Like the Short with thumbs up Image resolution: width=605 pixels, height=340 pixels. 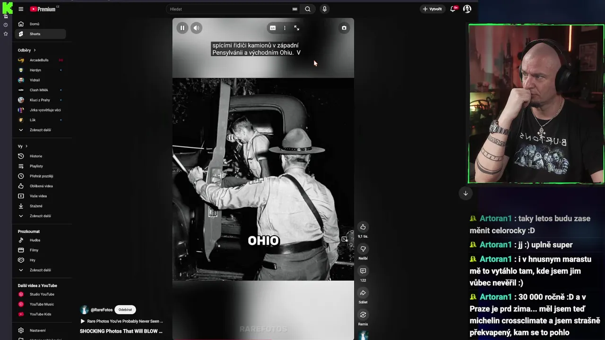pyautogui.click(x=363, y=227)
